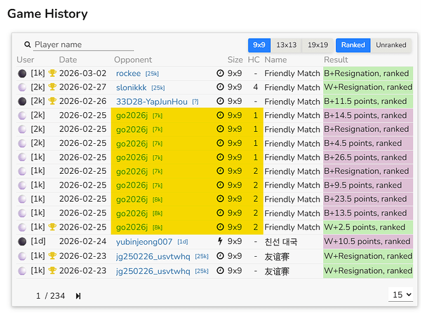The width and height of the screenshot is (421, 317).
Task: Open the W+10.5 points, ranked game result
Action: (x=367, y=242)
